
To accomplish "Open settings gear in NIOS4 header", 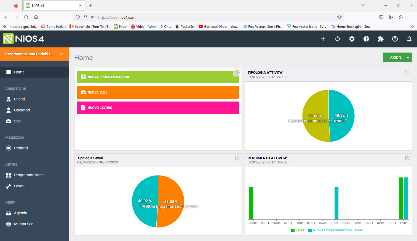I will coord(352,39).
